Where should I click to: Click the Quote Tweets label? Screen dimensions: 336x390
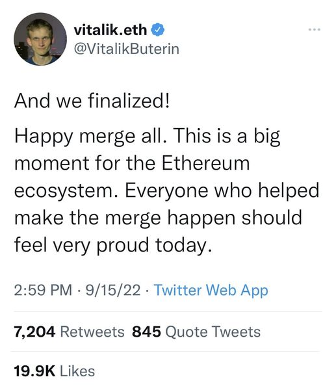click(x=213, y=332)
